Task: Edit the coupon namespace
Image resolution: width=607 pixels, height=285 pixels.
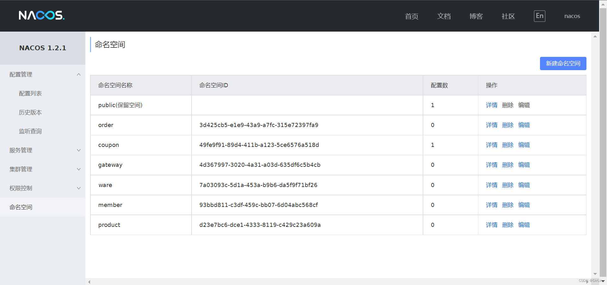Action: click(x=524, y=145)
